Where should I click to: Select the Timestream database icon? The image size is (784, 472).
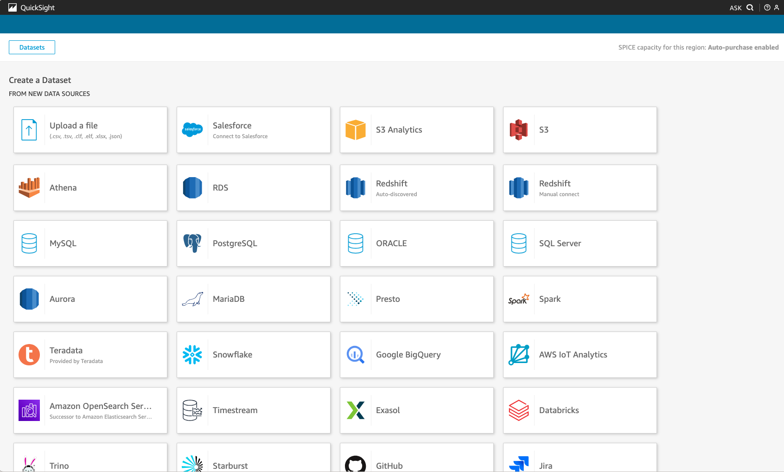(x=192, y=410)
